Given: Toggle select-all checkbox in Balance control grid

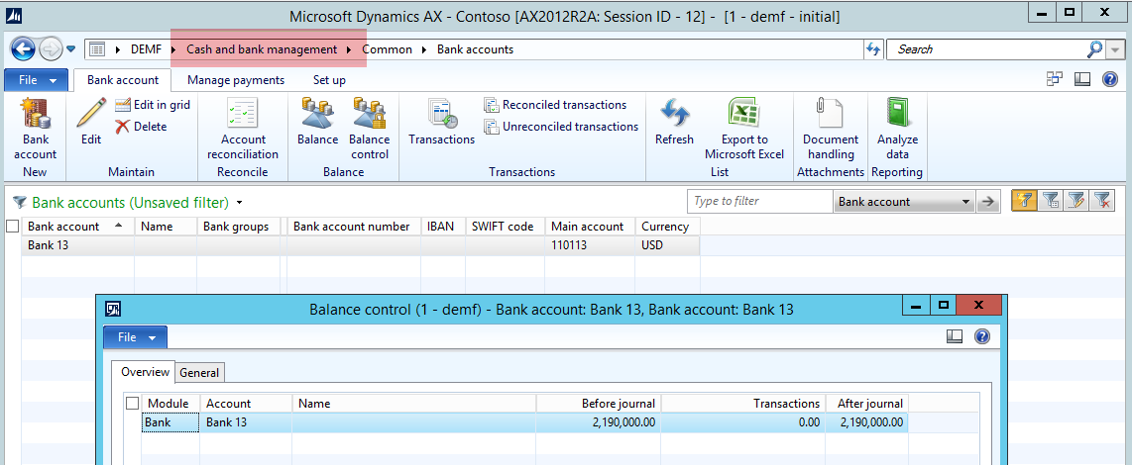Looking at the screenshot, I should [x=133, y=404].
